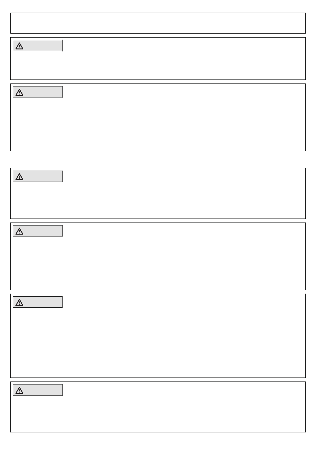Image resolution: width=316 pixels, height=457 pixels.
Task: Click the warning triangle in the second warning box
Action: pyautogui.click(x=19, y=92)
